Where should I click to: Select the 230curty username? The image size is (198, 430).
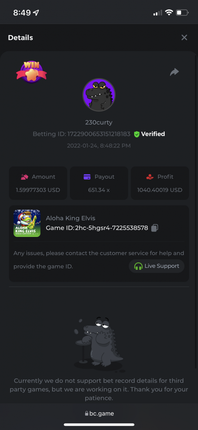click(x=99, y=122)
